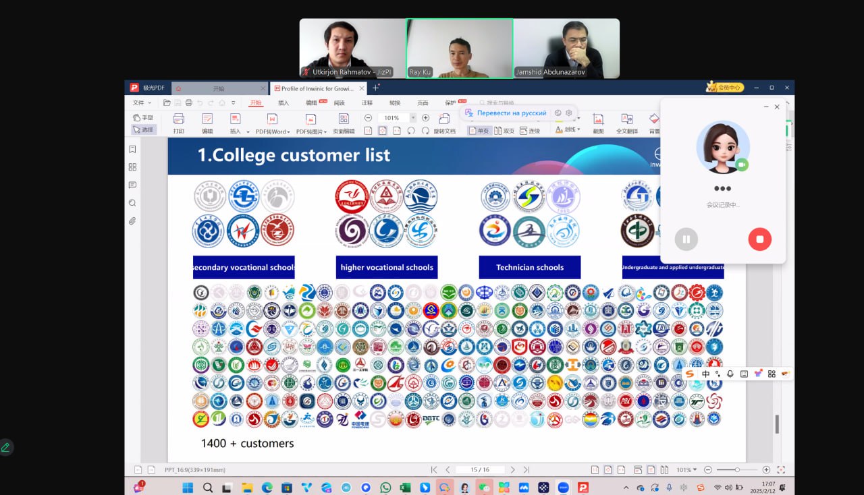
Task: Expand the zoom percentage dropdown in ribbon
Action: [413, 118]
